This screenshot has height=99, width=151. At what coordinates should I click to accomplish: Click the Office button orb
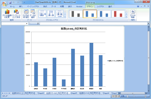pyautogui.click(x=4, y=4)
